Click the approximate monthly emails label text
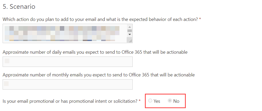 [x=99, y=75]
